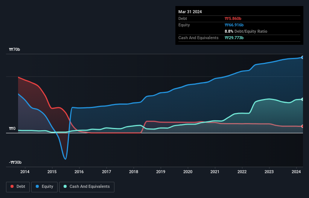Click the ₩5.860b debt value
Screen dimensions: 309x198
(x=233, y=18)
